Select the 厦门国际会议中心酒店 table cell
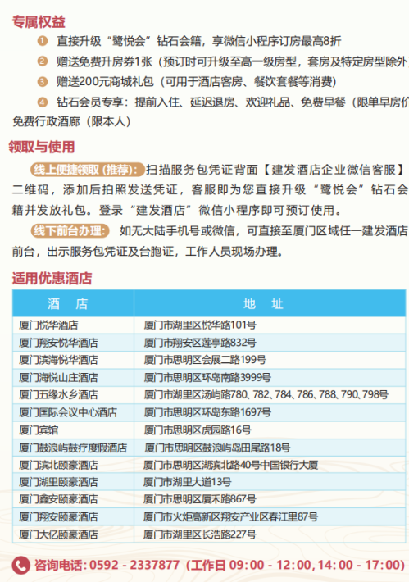 (x=73, y=412)
